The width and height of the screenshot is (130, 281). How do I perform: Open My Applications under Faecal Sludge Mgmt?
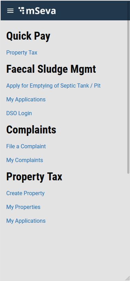coord(26,99)
